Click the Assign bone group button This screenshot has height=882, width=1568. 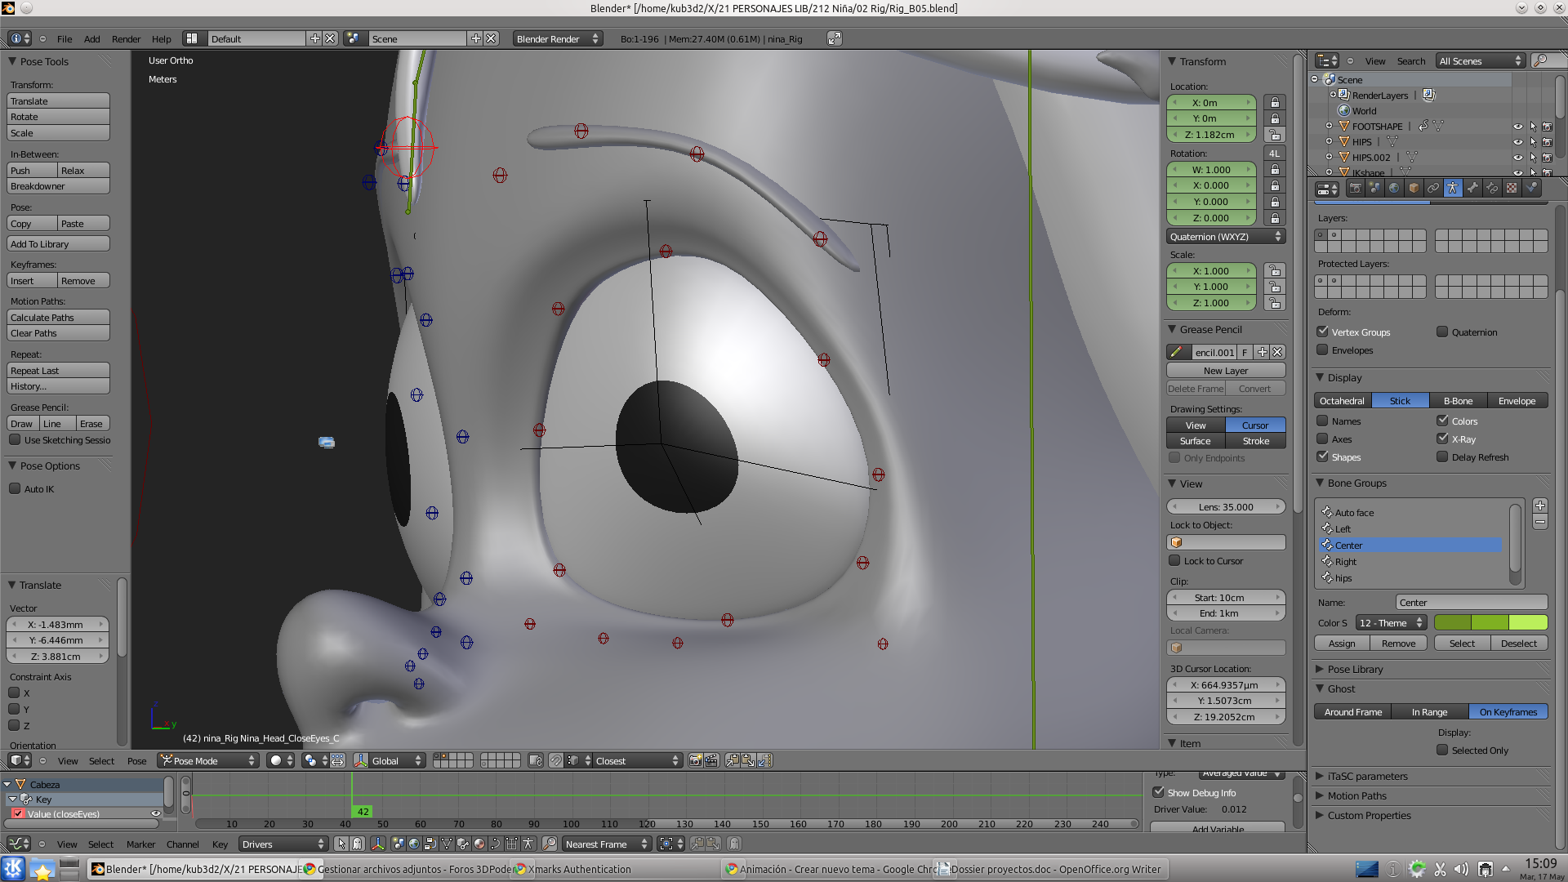click(1342, 644)
